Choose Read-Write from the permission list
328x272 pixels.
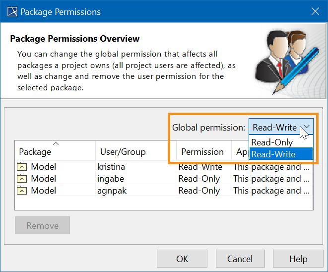pyautogui.click(x=273, y=154)
